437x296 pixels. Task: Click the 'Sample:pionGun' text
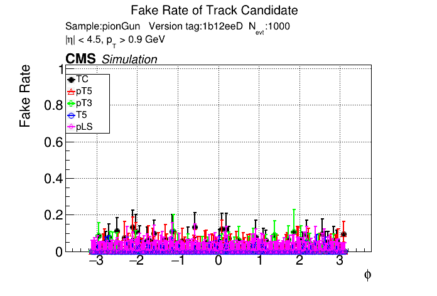click(102, 27)
